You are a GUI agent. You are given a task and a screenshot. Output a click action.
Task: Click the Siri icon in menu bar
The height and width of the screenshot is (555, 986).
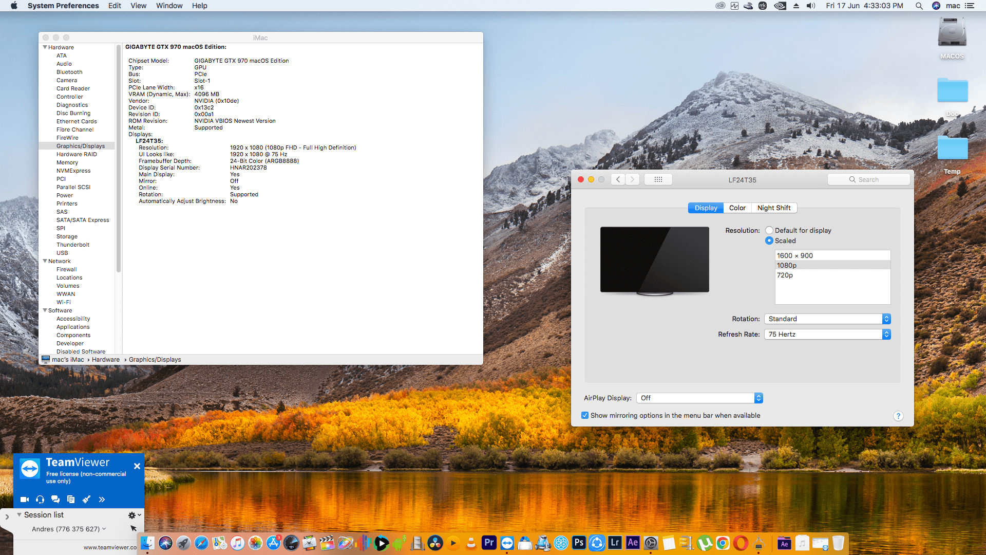click(936, 6)
